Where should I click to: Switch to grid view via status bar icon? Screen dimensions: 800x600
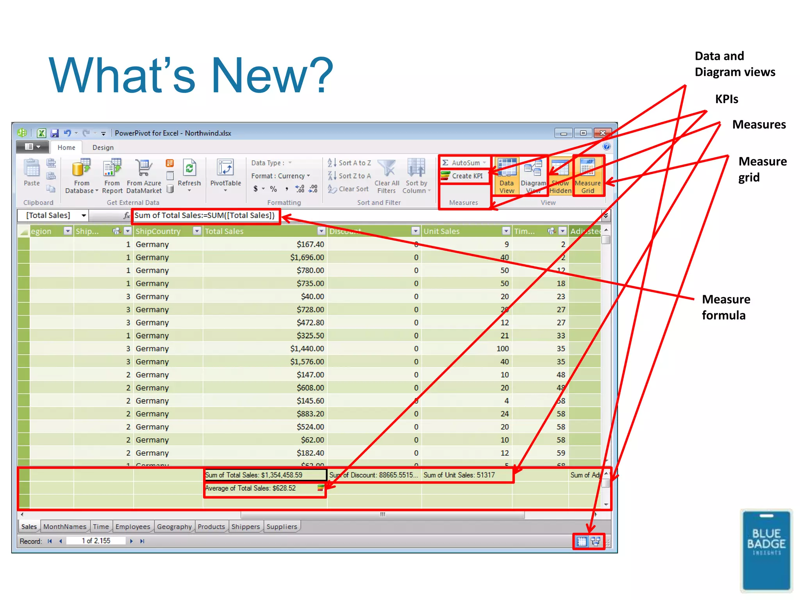pyautogui.click(x=582, y=541)
